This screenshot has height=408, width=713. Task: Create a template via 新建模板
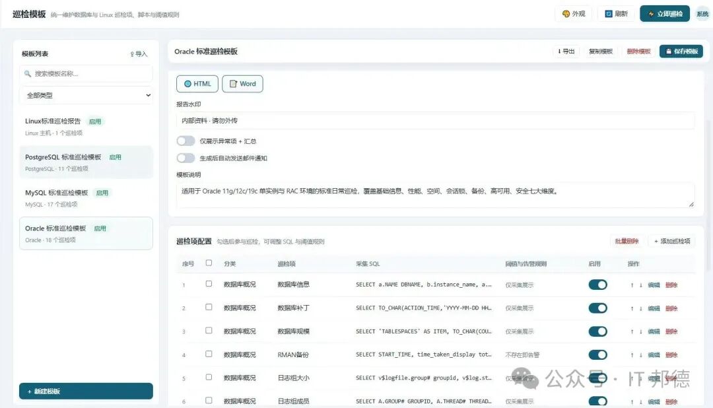(x=86, y=391)
